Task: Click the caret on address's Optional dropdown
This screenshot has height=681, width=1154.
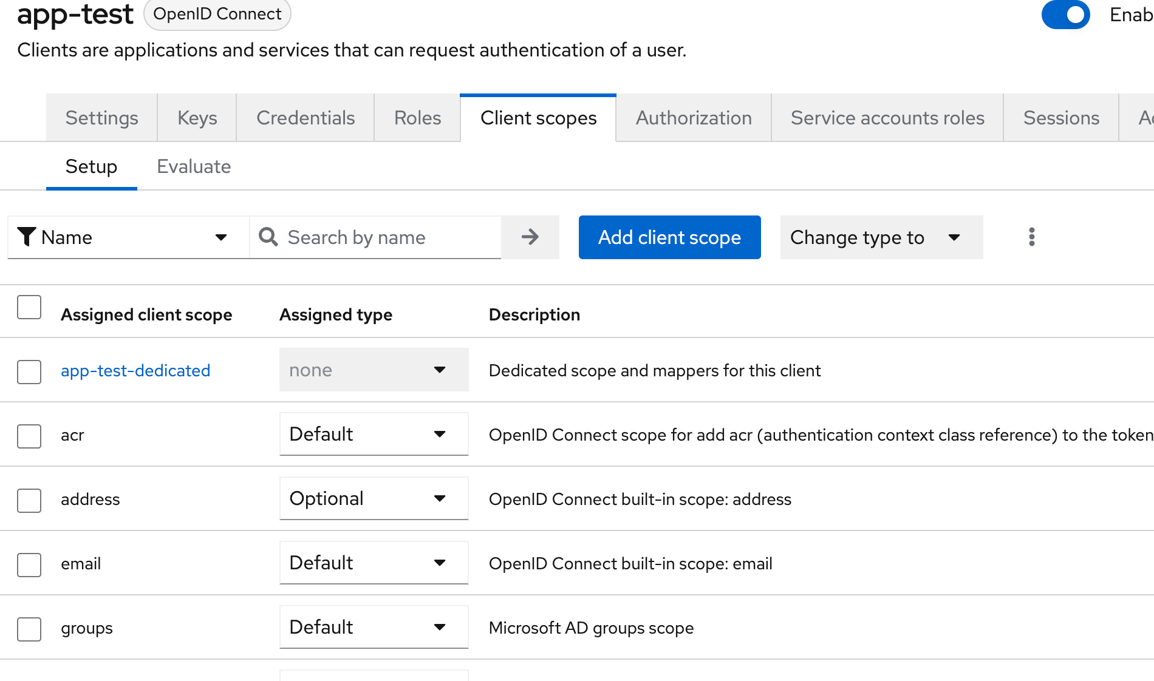Action: click(439, 499)
